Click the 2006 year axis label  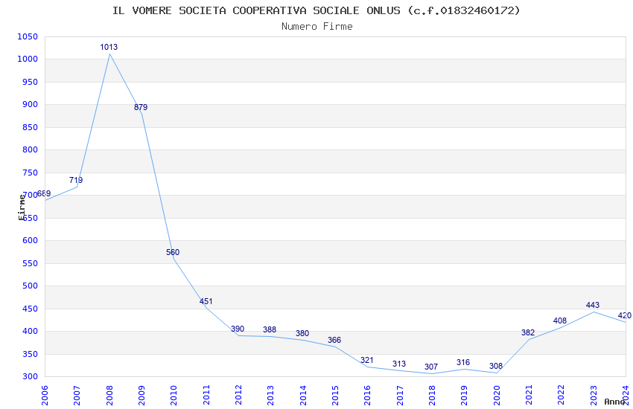coord(45,396)
